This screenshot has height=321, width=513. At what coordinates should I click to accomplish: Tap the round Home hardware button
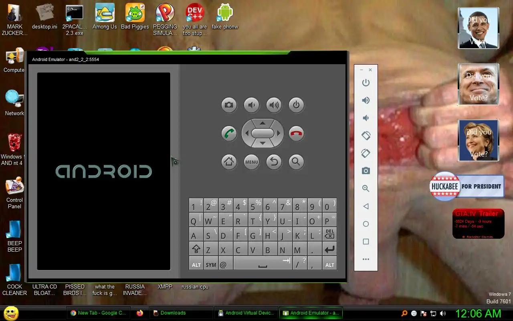(229, 162)
